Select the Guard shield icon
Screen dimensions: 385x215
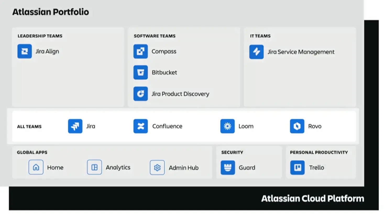pos(228,168)
